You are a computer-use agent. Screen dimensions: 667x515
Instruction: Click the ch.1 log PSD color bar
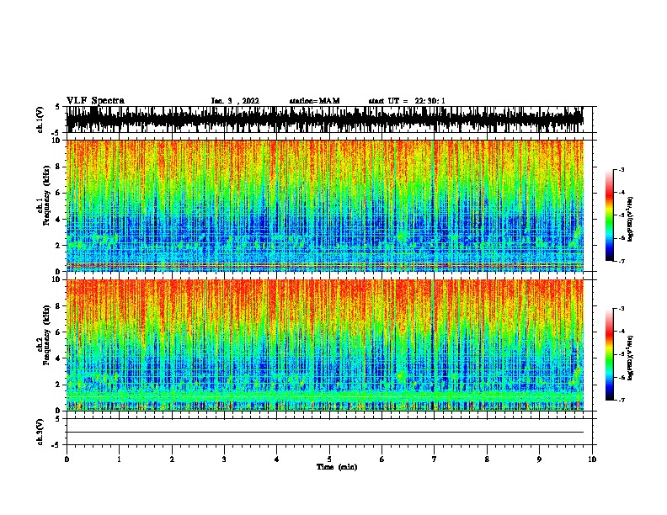click(x=610, y=215)
